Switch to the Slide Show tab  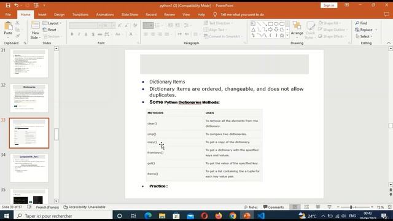point(130,15)
